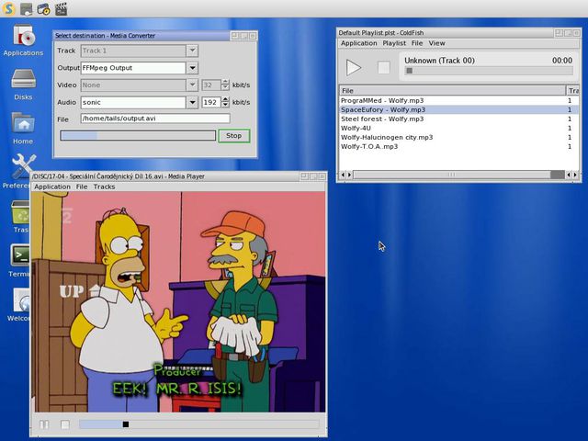588x441 pixels.
Task: Stop the Media Player video
Action: (65, 424)
